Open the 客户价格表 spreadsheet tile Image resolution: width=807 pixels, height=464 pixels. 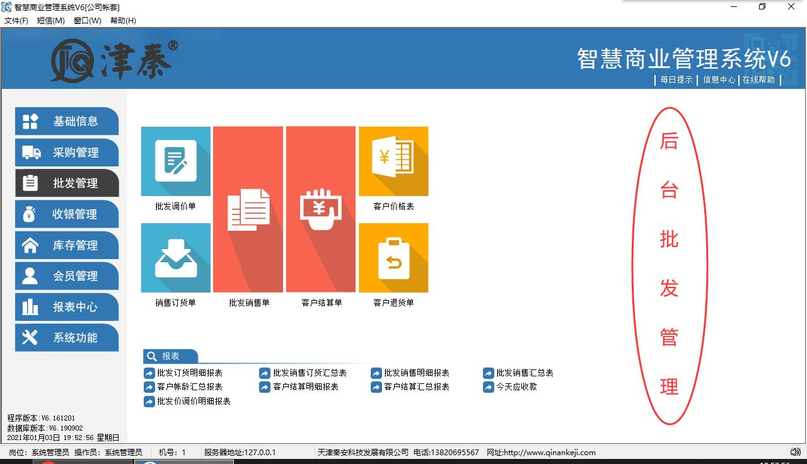coord(393,161)
